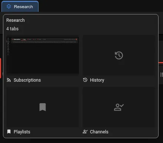Click the small History icon beside label
This screenshot has height=143, width=163.
[x=85, y=80]
